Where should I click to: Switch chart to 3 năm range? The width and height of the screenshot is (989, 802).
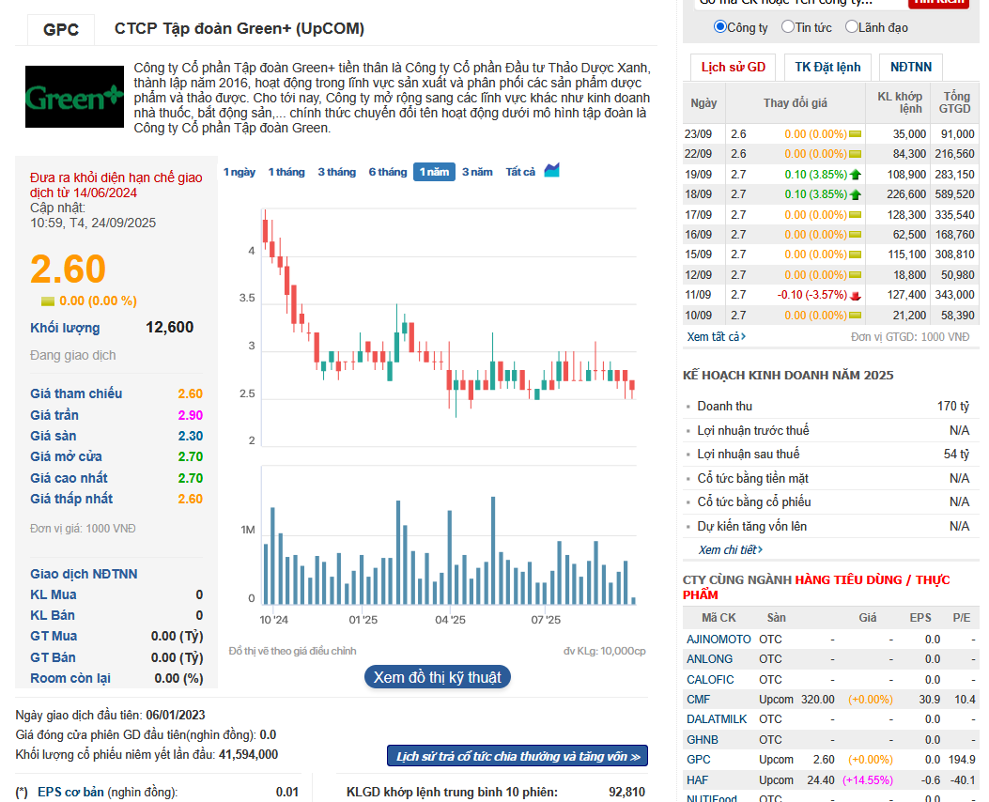(x=477, y=172)
